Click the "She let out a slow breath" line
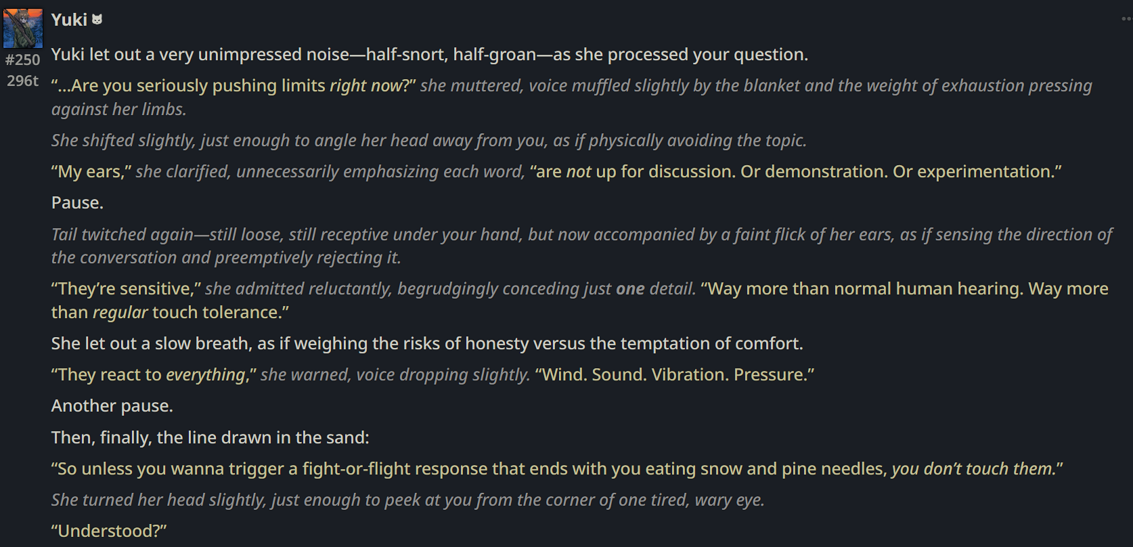Screen dimensions: 1133x547 (427, 344)
